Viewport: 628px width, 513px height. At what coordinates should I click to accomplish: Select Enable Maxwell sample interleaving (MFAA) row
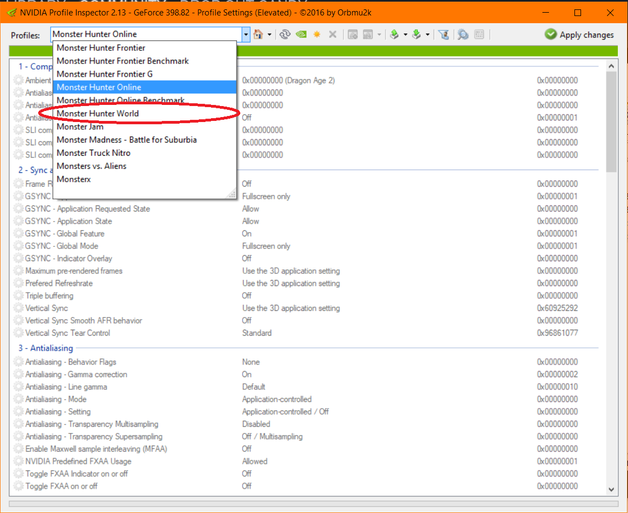coord(307,449)
